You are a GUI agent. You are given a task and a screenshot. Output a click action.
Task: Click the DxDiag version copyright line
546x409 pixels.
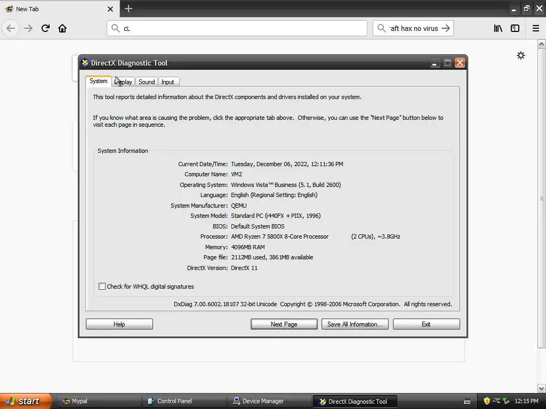312,304
